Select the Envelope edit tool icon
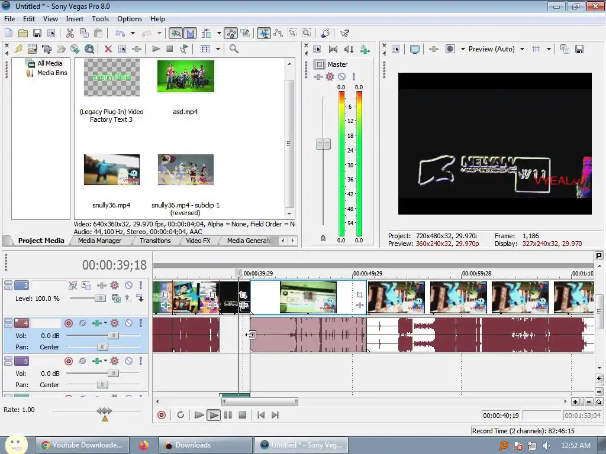 [278, 33]
